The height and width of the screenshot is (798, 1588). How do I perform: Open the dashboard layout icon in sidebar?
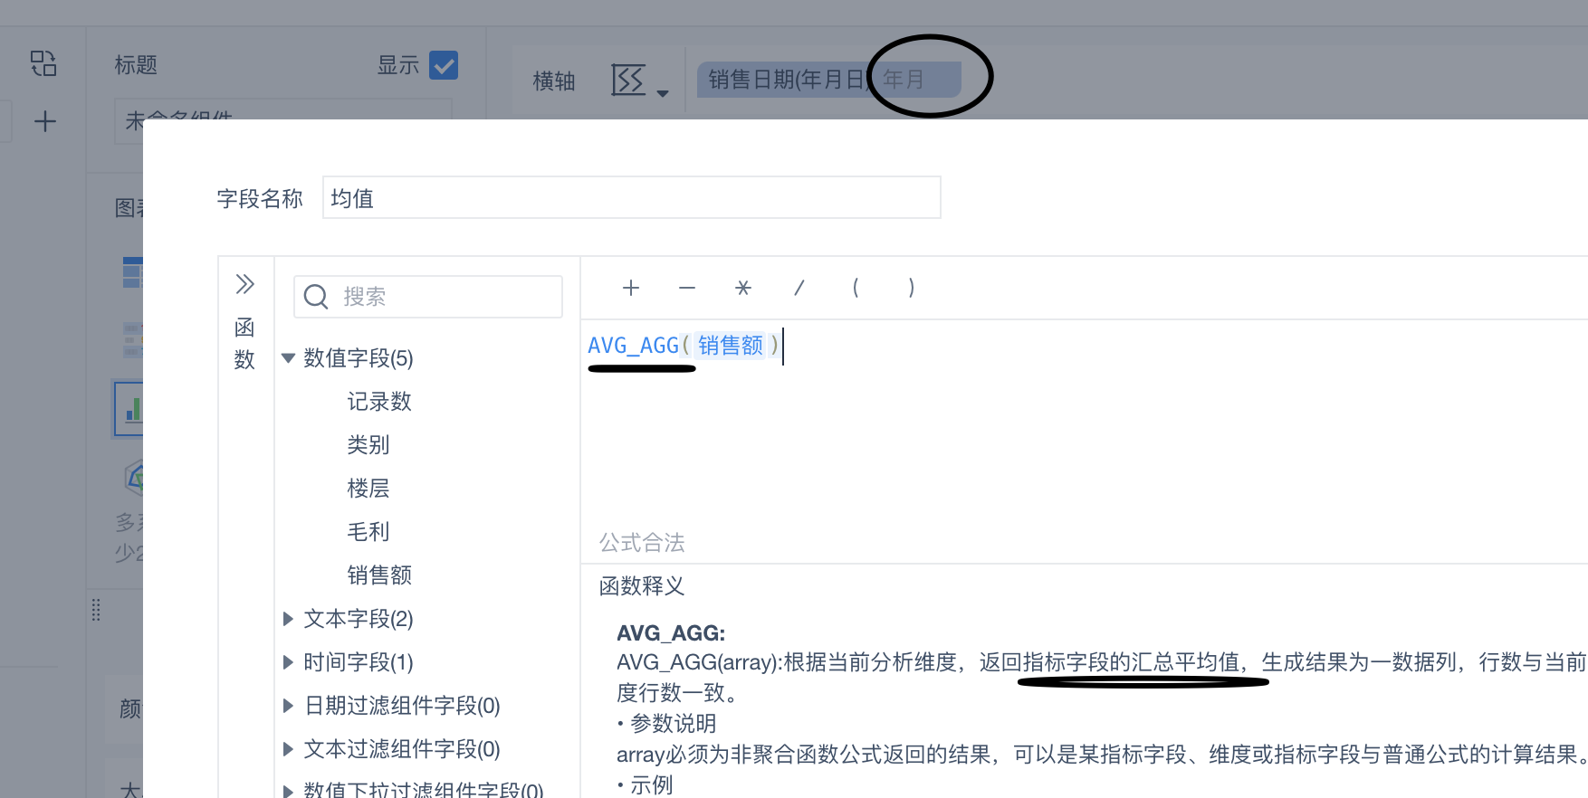click(43, 63)
